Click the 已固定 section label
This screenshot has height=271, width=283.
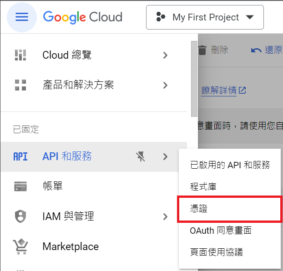[x=26, y=130]
